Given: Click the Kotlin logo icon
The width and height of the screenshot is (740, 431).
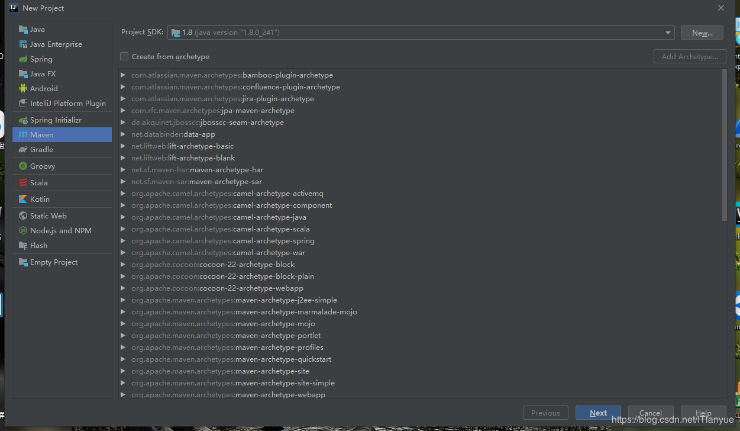Looking at the screenshot, I should click(23, 200).
